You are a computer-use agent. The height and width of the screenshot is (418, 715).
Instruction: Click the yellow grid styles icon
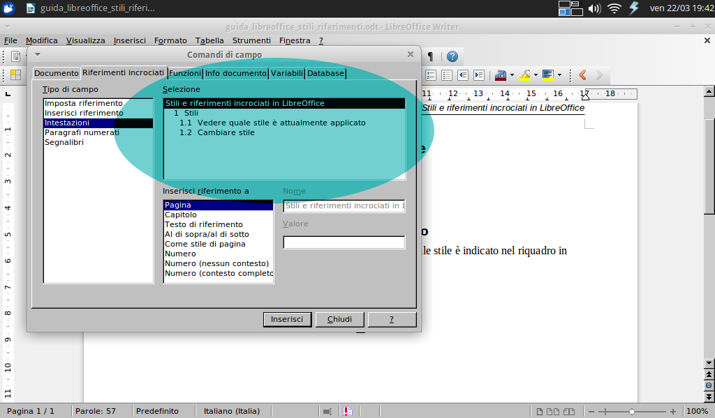point(15,75)
